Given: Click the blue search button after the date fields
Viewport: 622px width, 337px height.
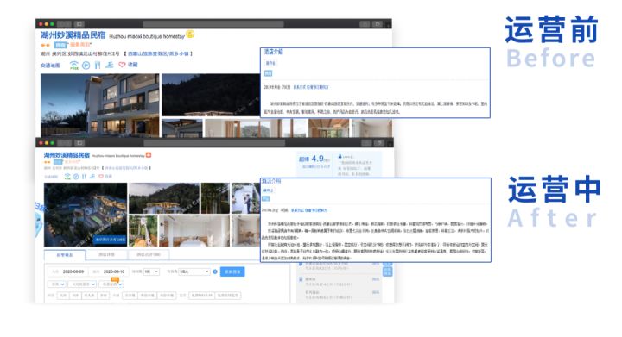Looking at the screenshot, I should point(232,271).
